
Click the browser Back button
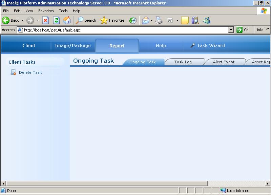11,20
